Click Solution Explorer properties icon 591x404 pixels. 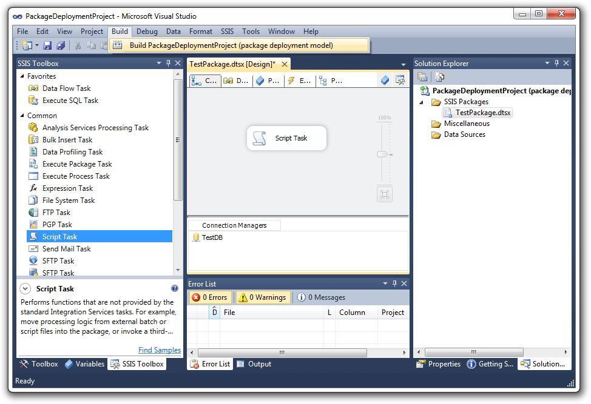coord(422,77)
